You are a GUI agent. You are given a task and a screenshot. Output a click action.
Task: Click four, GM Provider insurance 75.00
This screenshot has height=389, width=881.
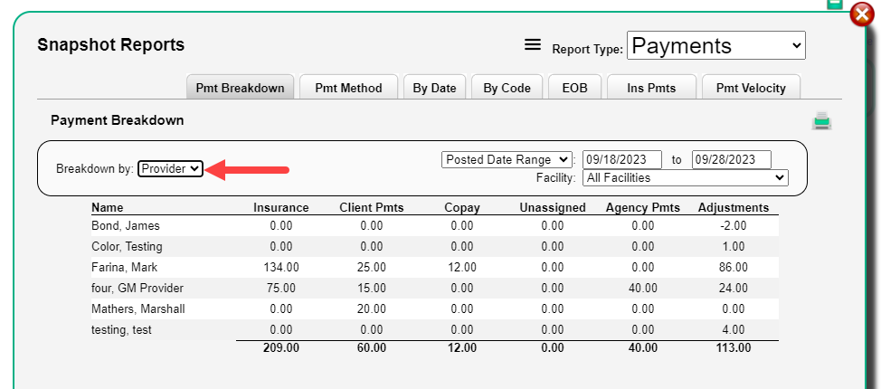[281, 289]
